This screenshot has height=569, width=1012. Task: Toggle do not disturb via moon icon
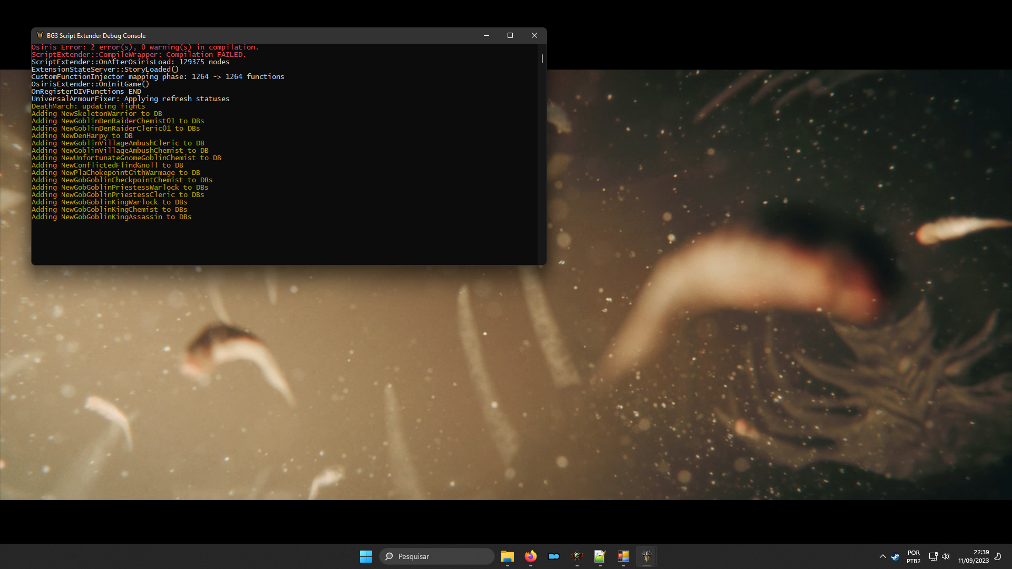pyautogui.click(x=998, y=556)
